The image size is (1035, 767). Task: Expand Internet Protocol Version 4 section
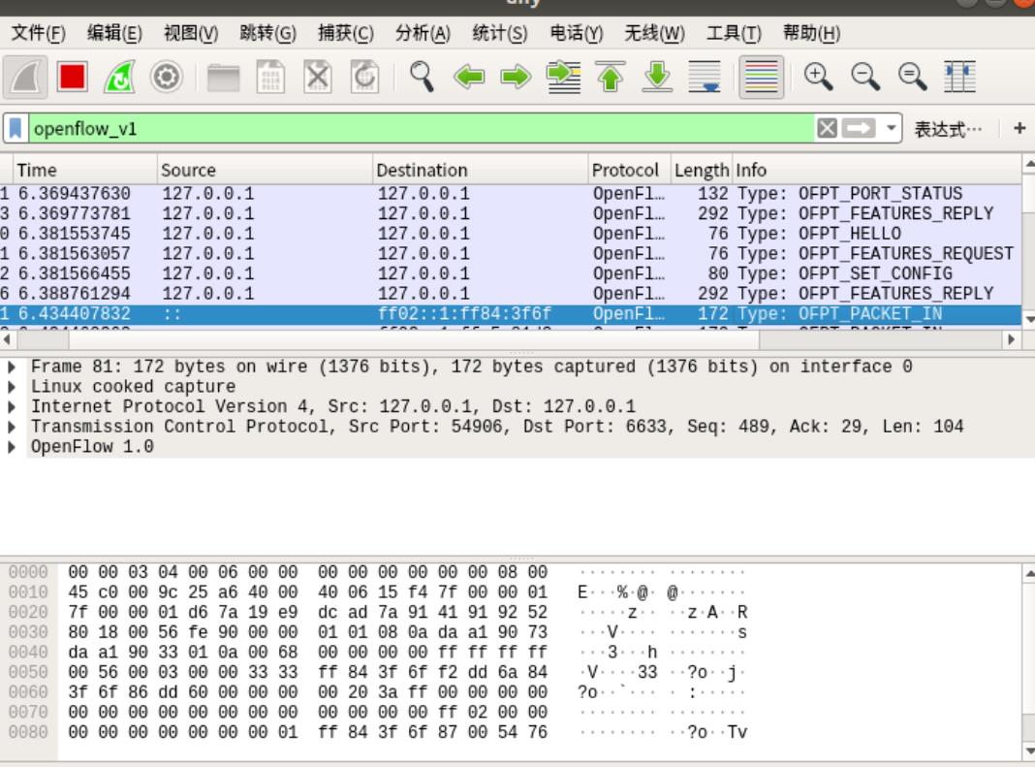coord(12,406)
